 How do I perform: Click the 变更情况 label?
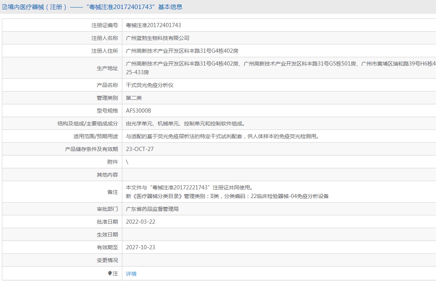pos(107,260)
